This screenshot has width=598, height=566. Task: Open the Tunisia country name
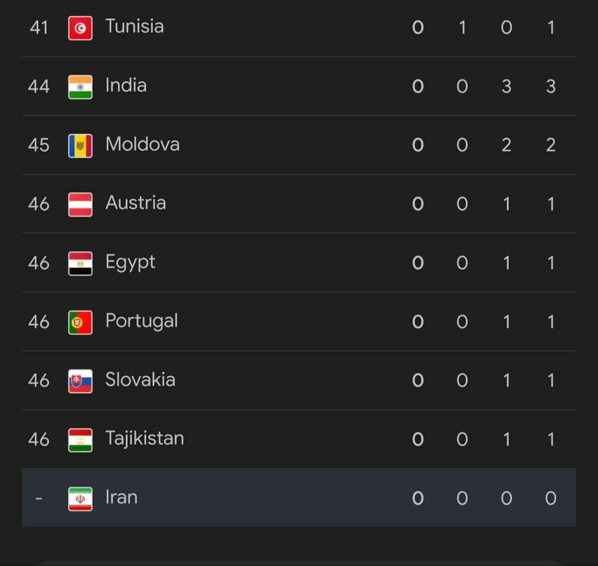point(135,26)
